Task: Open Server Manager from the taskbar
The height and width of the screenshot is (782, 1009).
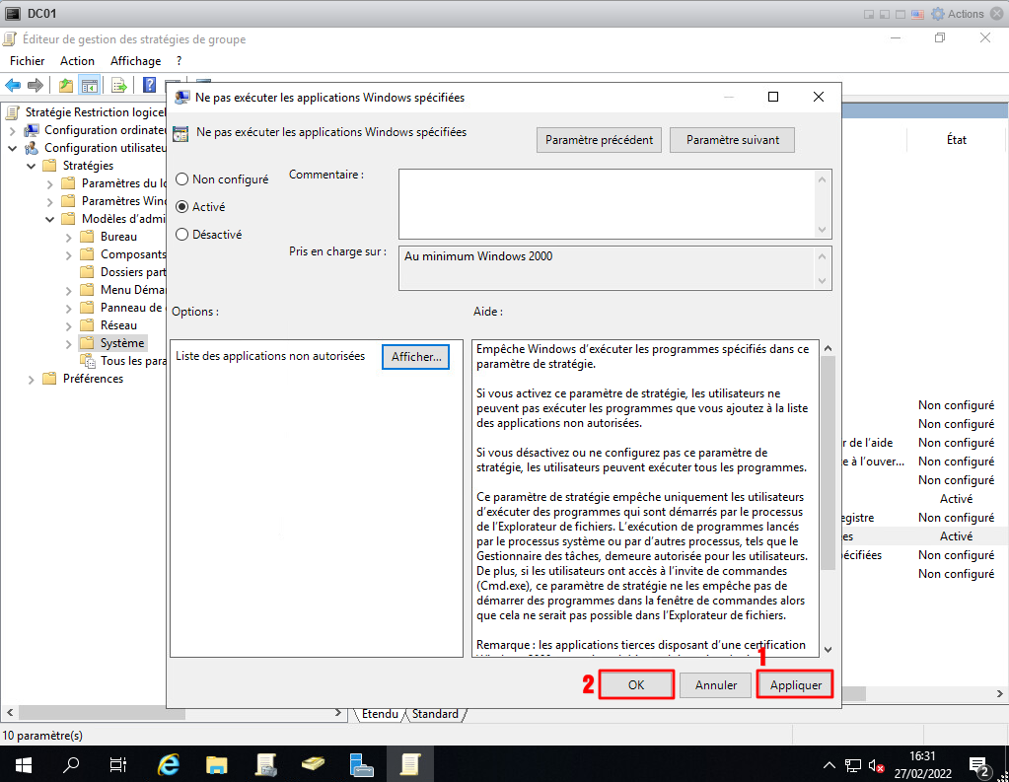Action: tap(361, 764)
